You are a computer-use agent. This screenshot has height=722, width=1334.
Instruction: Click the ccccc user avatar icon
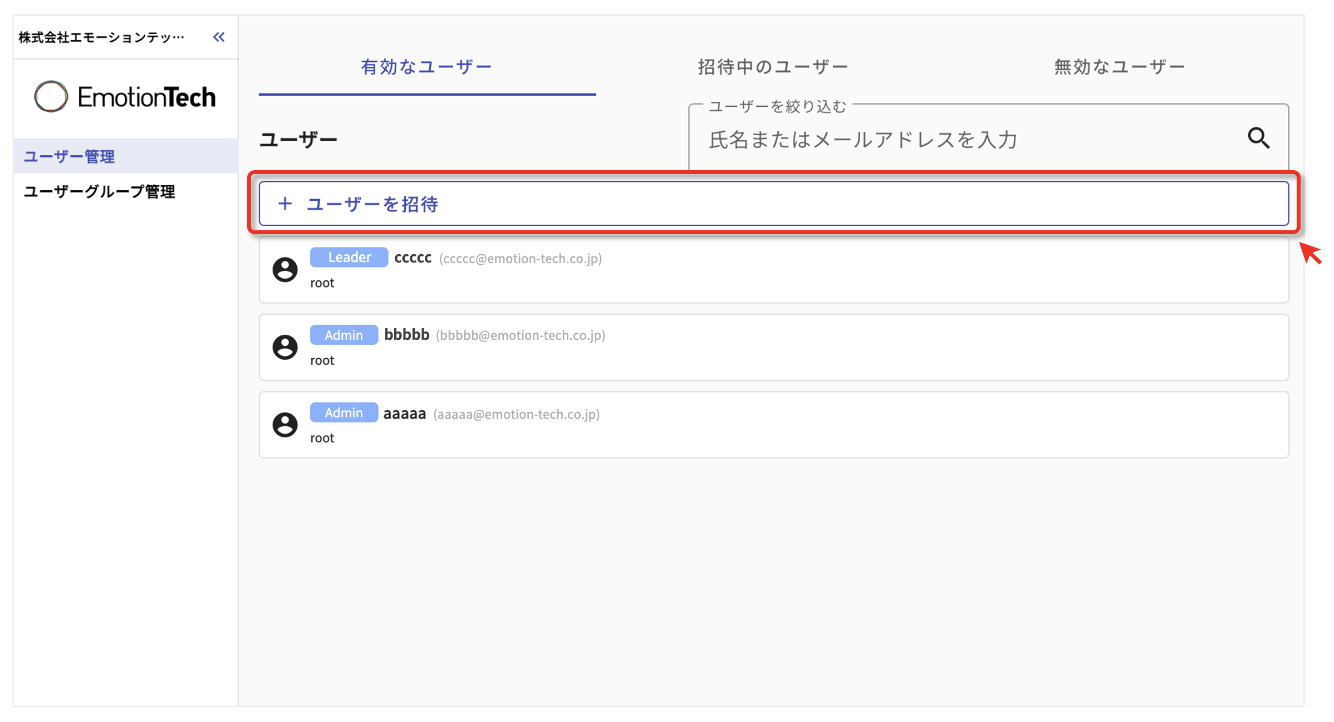[285, 270]
